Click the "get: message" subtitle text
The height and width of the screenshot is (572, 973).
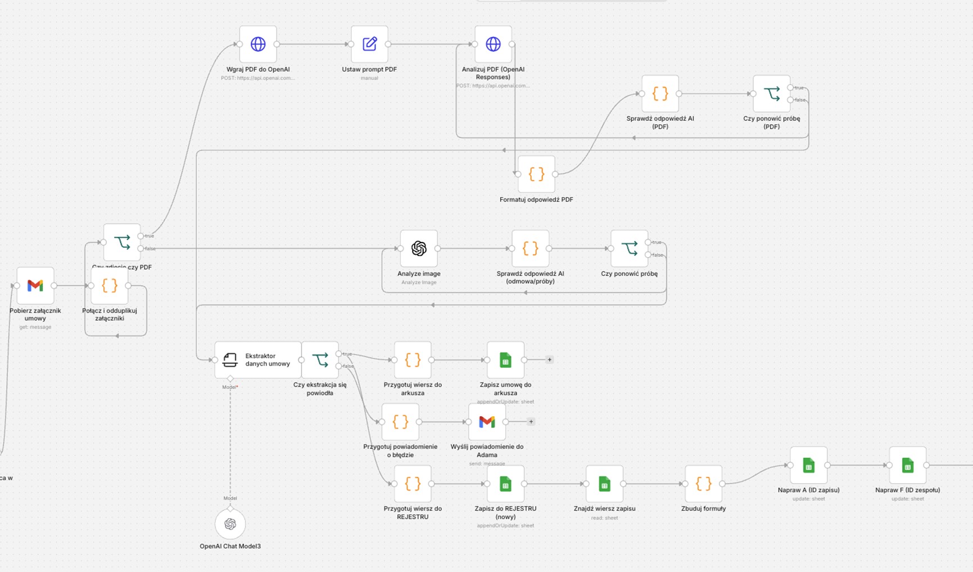pos(35,327)
